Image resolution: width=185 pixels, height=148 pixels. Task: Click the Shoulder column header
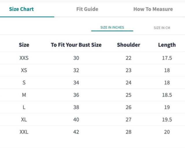pyautogui.click(x=128, y=45)
